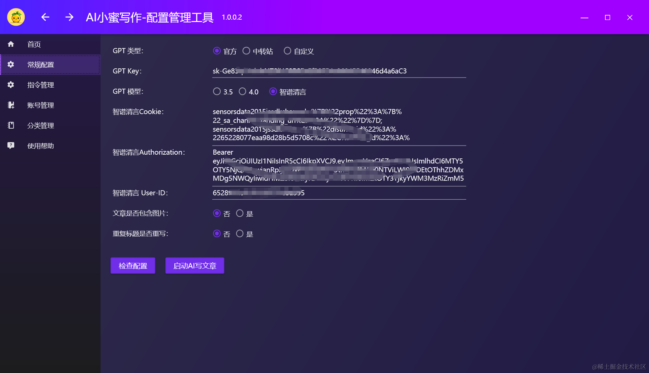This screenshot has height=373, width=649.
Task: Open the 使用帮助 page
Action: [x=50, y=146]
